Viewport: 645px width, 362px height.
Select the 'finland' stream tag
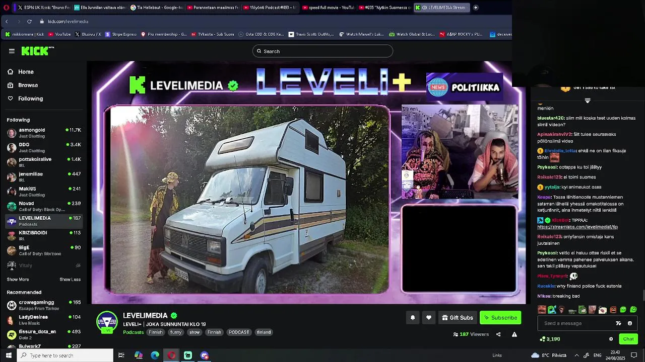264,332
